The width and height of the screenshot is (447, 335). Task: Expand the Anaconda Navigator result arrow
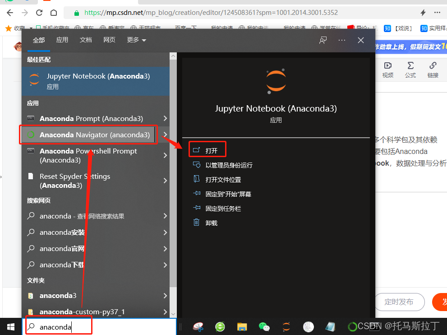[x=166, y=135]
